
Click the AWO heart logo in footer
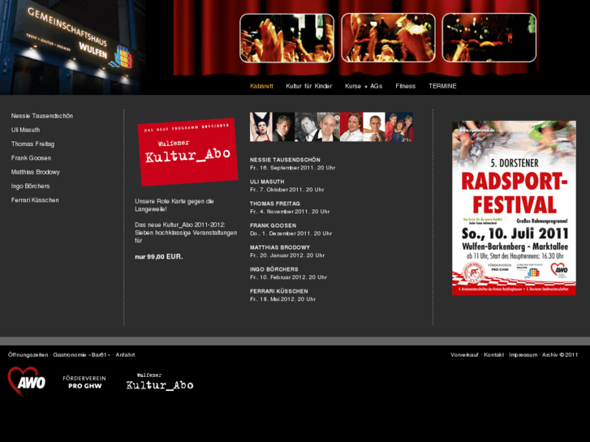point(26,380)
